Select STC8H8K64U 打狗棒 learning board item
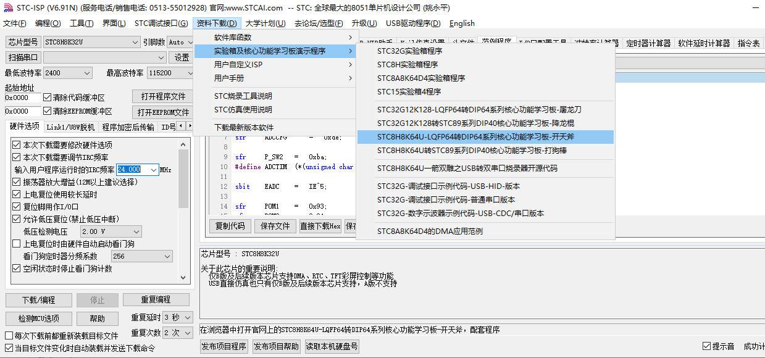This screenshot has height=358, width=765. coord(485,150)
